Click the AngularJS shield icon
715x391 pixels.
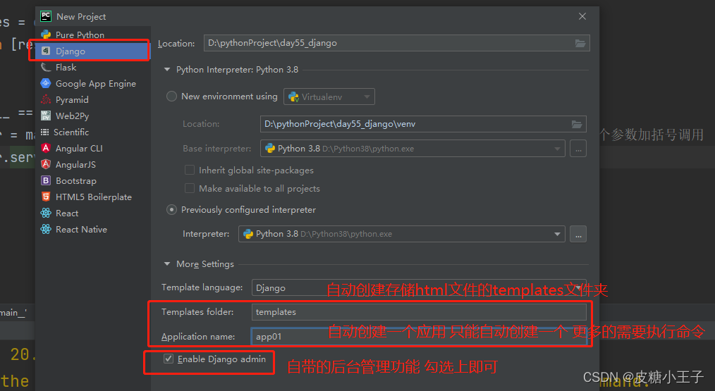tap(46, 165)
